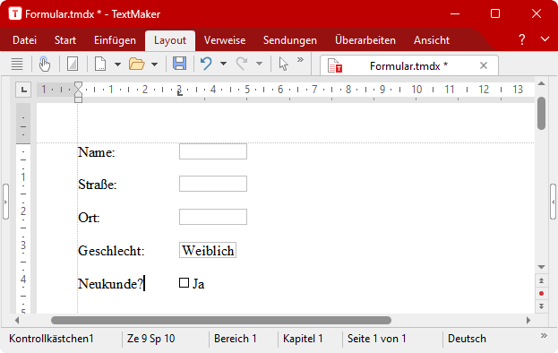Viewport: 558px width, 353px height.
Task: Click the redo arrow icon
Action: point(242,64)
